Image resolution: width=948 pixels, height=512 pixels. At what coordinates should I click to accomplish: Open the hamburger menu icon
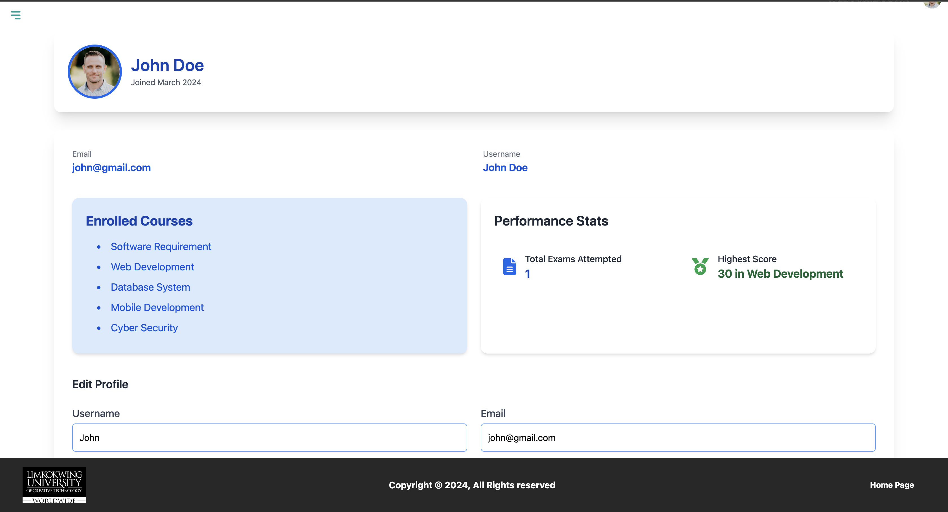click(16, 15)
